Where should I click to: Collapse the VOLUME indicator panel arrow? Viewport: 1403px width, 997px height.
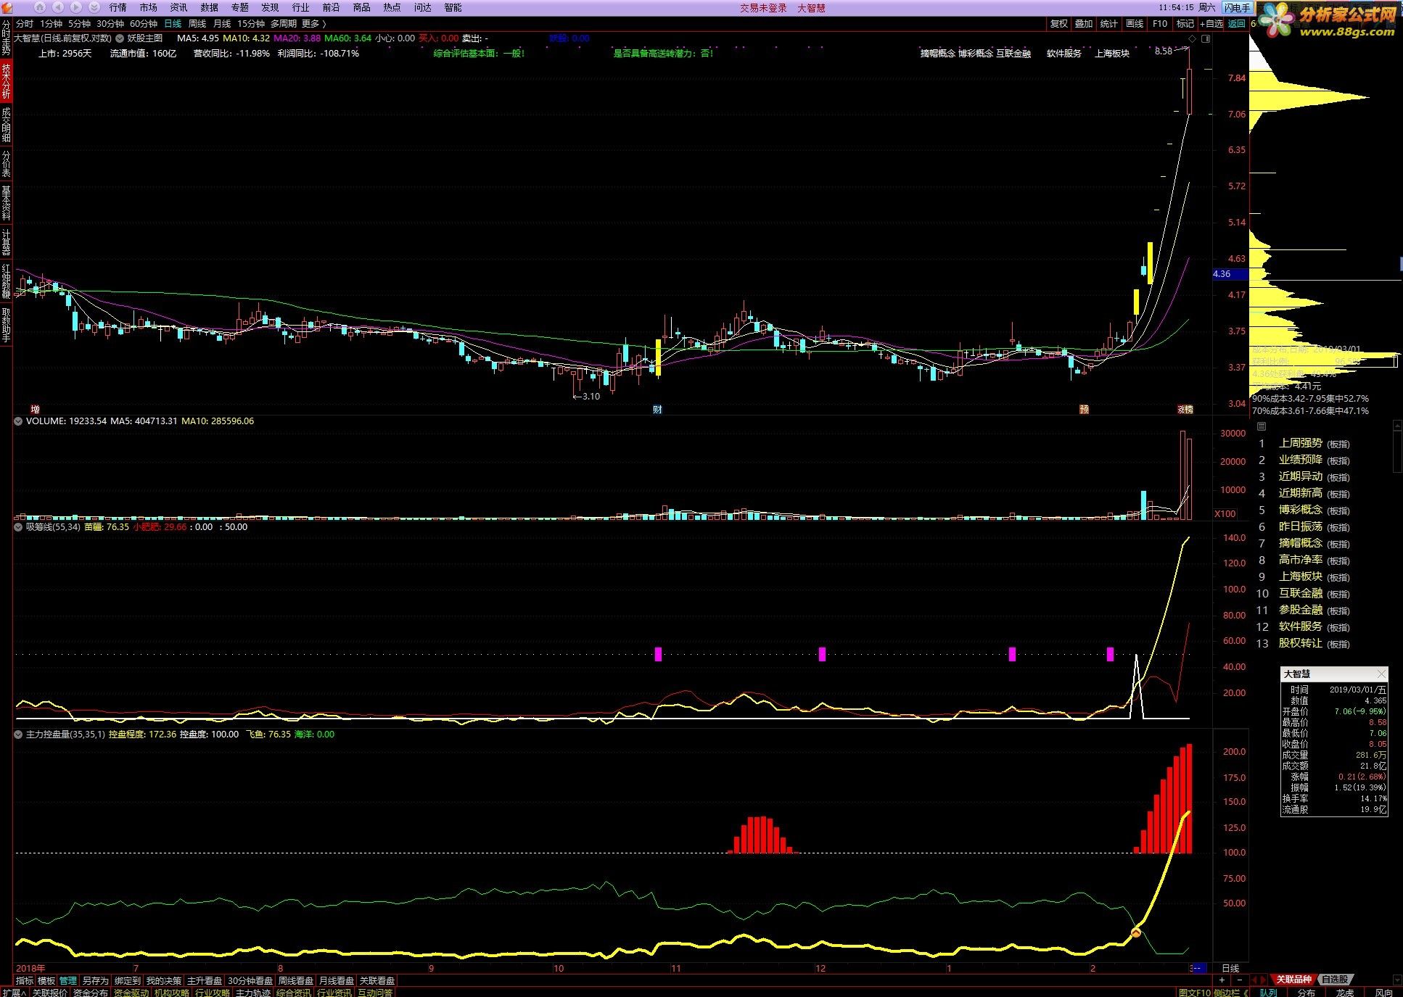click(19, 421)
